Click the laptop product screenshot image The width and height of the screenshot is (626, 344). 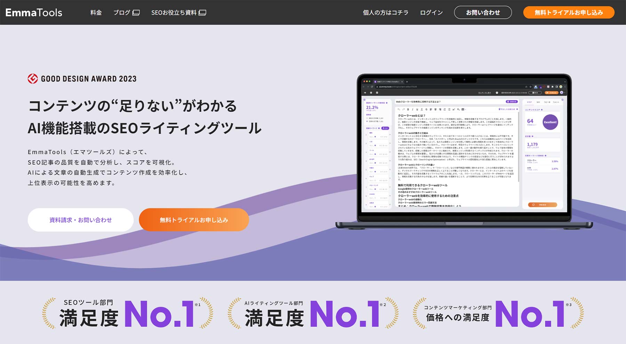pyautogui.click(x=464, y=151)
